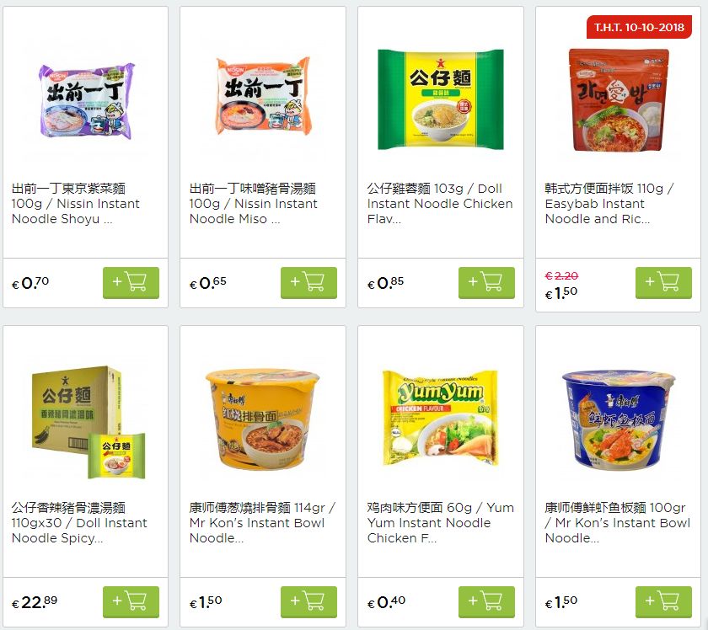View Doll noodle cardboard box image

[88, 423]
